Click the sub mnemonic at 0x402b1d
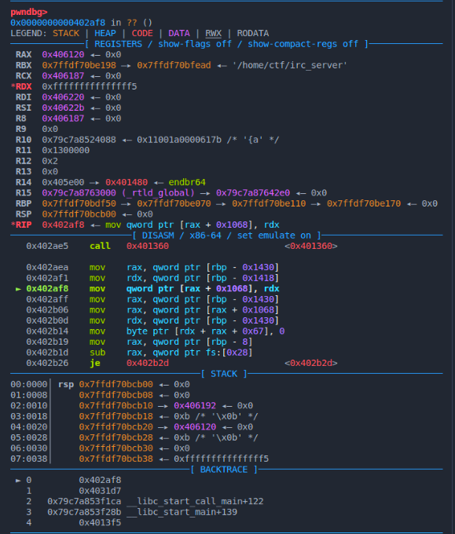 point(97,352)
